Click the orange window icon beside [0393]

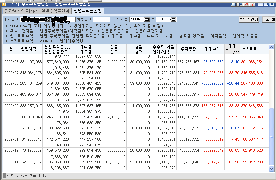(3, 4)
